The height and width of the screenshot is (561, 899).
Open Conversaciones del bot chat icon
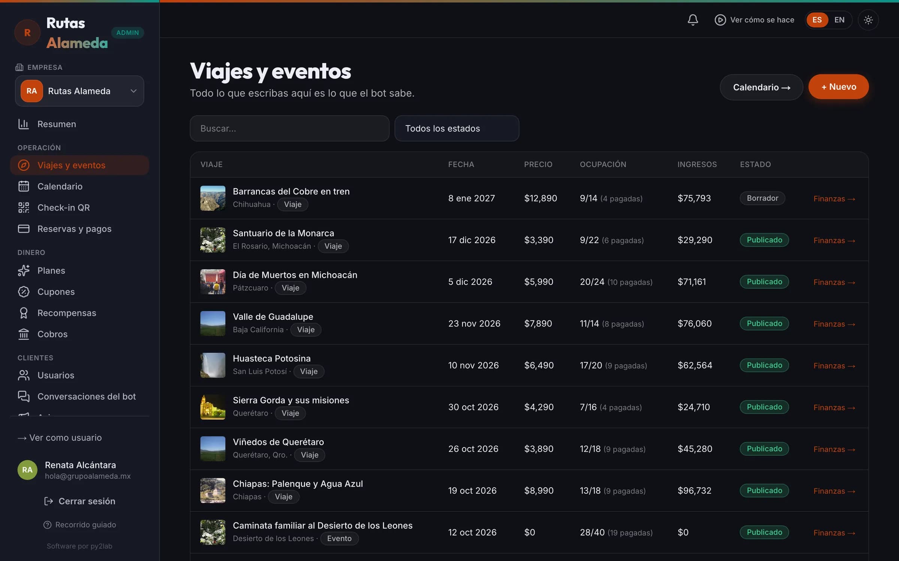[x=24, y=396]
